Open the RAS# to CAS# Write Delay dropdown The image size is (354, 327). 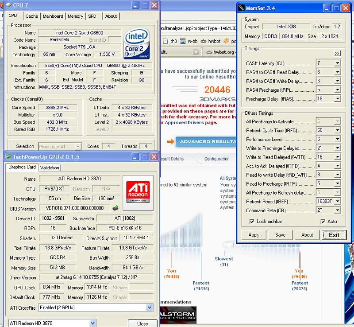337,81
